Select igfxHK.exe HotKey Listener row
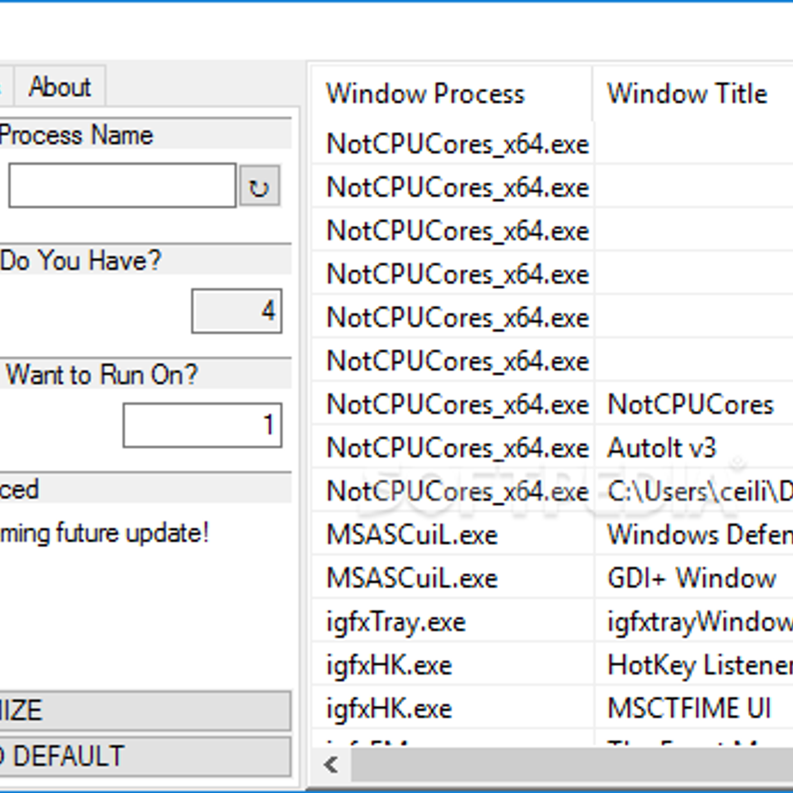This screenshot has height=793, width=793. click(x=552, y=665)
